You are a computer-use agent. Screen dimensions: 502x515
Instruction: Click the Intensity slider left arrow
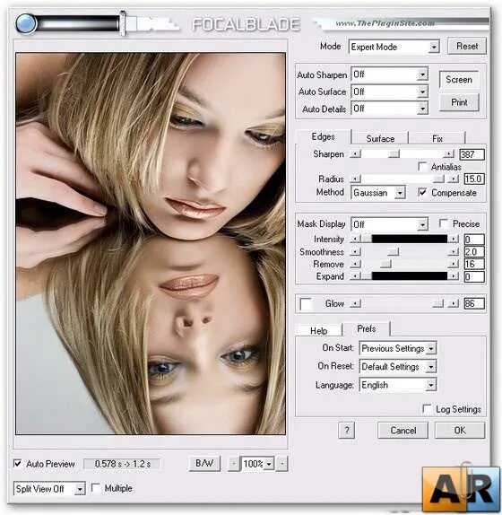[x=355, y=239]
